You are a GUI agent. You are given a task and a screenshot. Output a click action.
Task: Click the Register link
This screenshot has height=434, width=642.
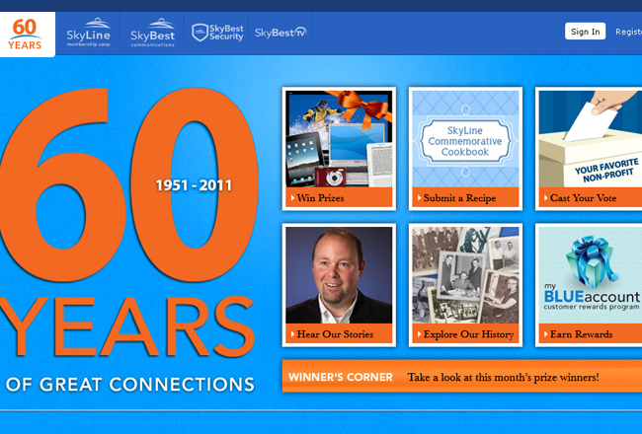pyautogui.click(x=628, y=32)
